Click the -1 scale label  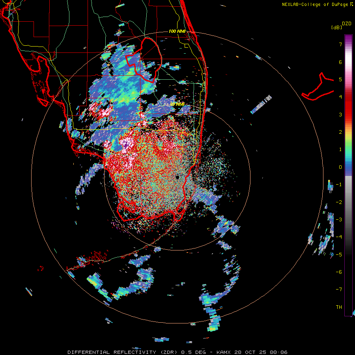[x=339, y=185]
